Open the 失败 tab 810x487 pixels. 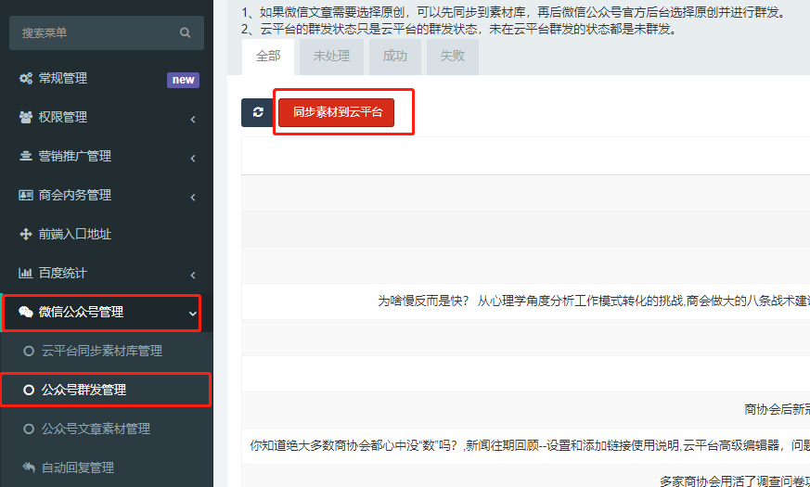(453, 57)
